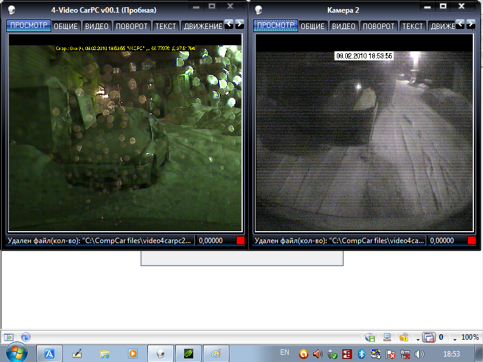Open ТЕКСТ tab in Камера 2 window
This screenshot has height=362, width=483.
pos(412,26)
